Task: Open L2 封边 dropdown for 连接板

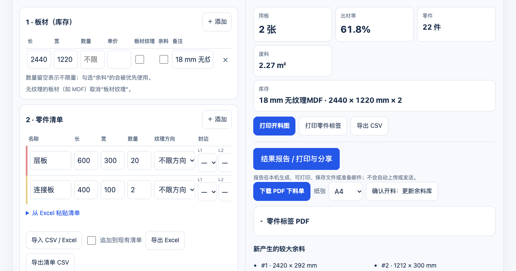Action: point(225,192)
